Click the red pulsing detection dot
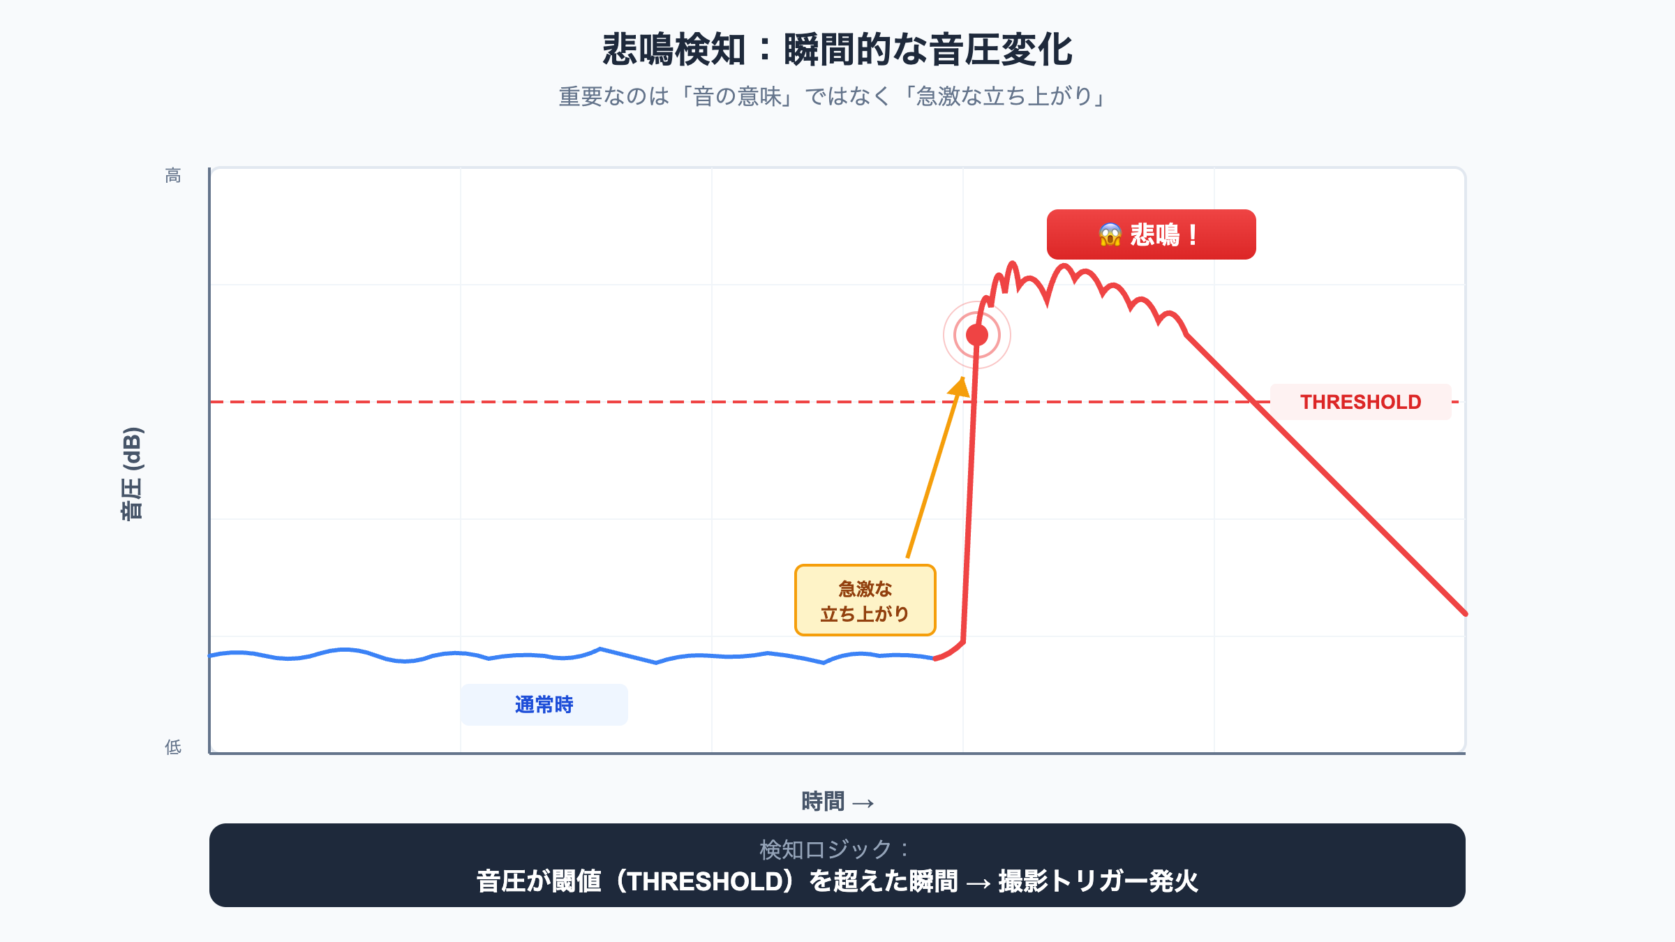This screenshot has width=1675, height=942. [x=977, y=336]
